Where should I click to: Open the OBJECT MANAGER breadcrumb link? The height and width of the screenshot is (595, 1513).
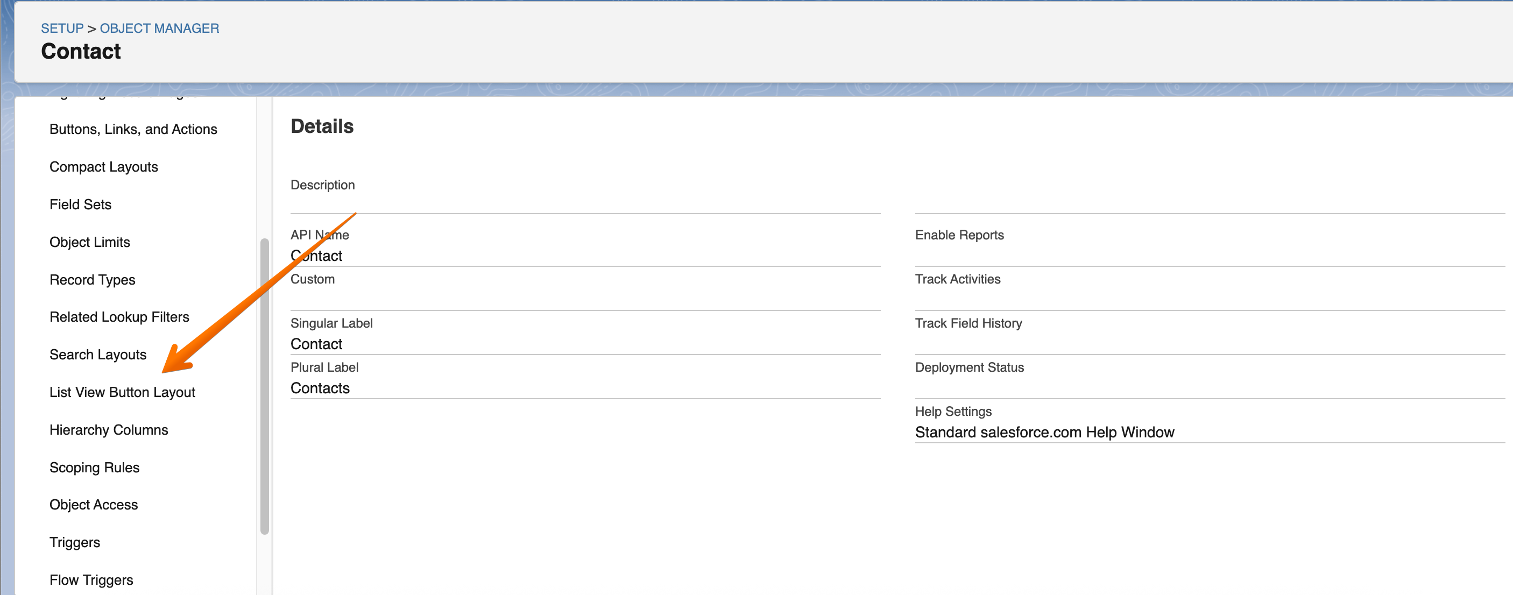pyautogui.click(x=159, y=28)
